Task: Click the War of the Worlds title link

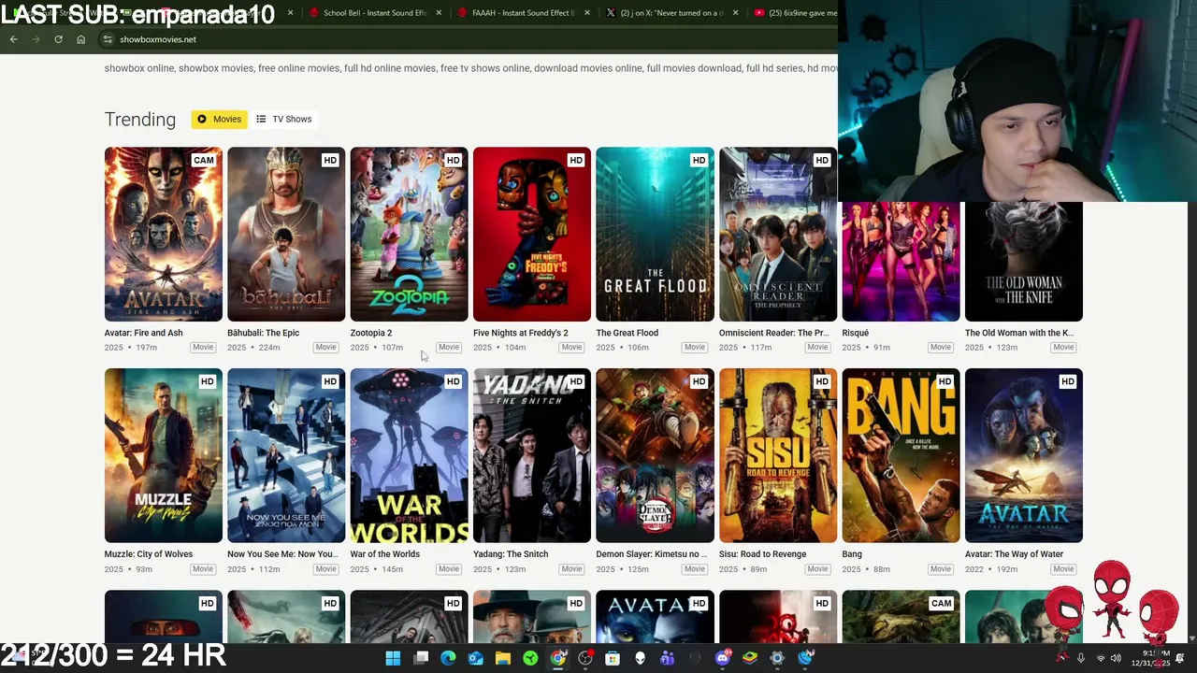Action: point(385,554)
